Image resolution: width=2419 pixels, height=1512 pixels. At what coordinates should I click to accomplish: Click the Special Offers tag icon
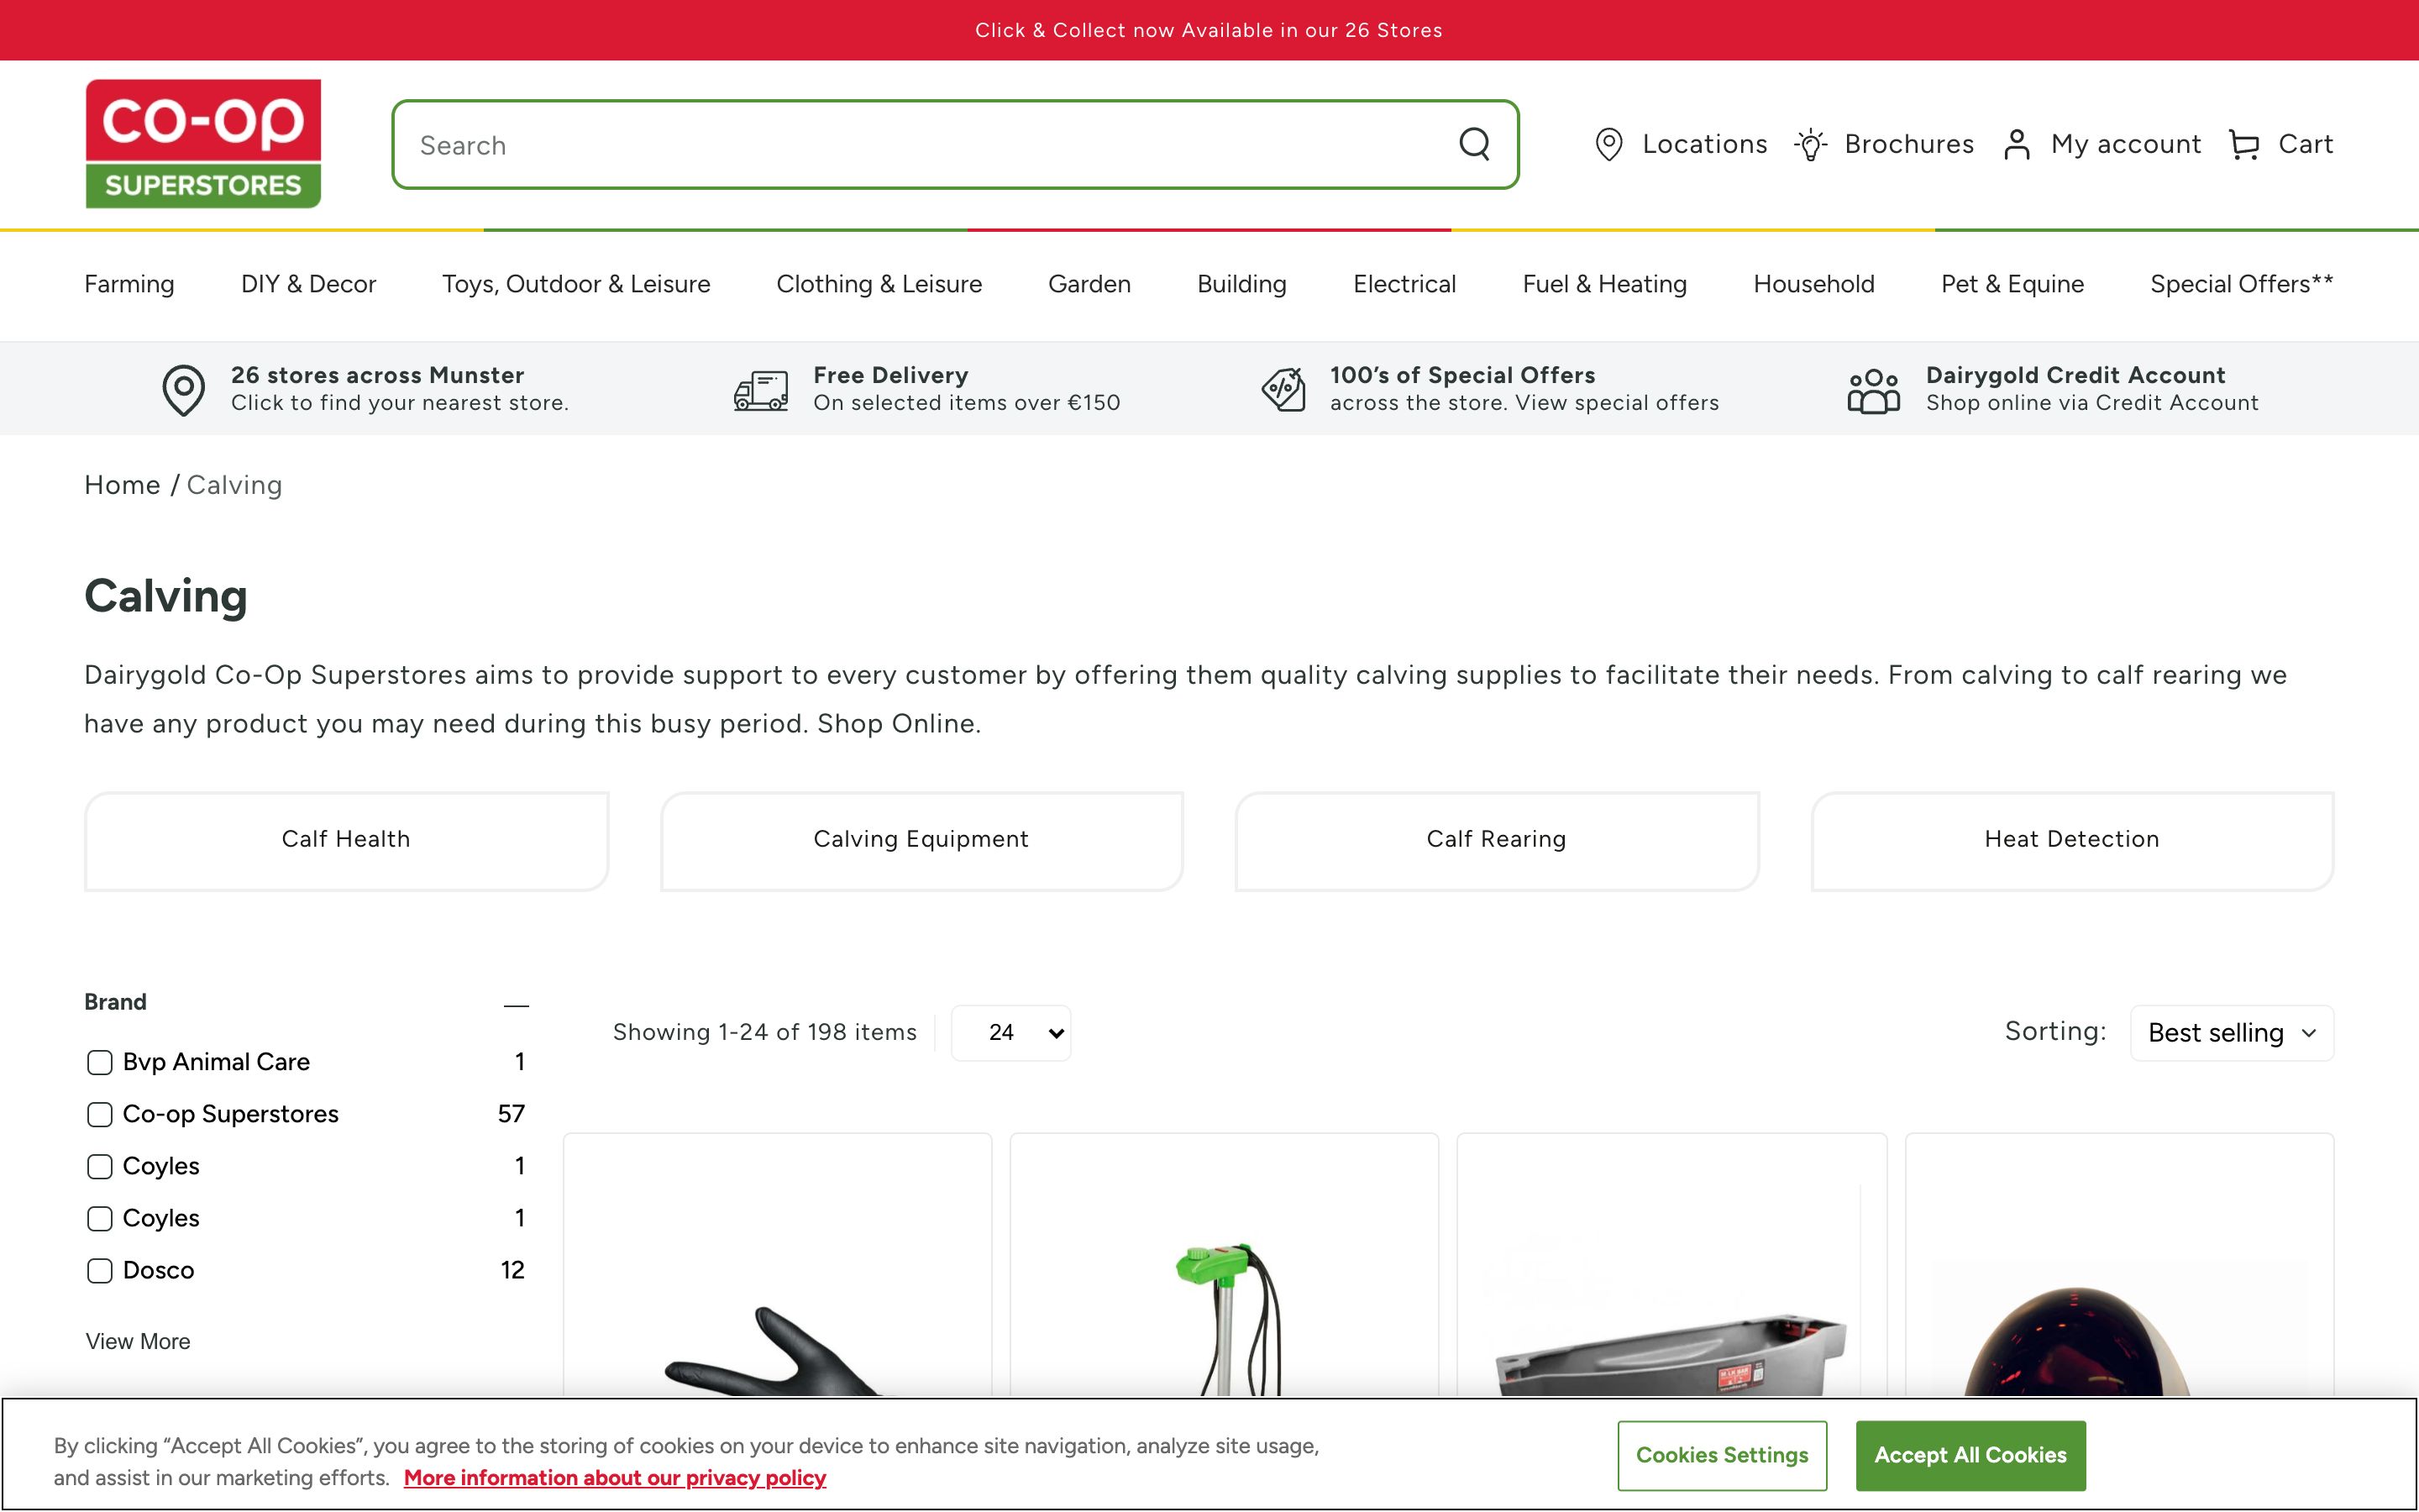(1283, 389)
